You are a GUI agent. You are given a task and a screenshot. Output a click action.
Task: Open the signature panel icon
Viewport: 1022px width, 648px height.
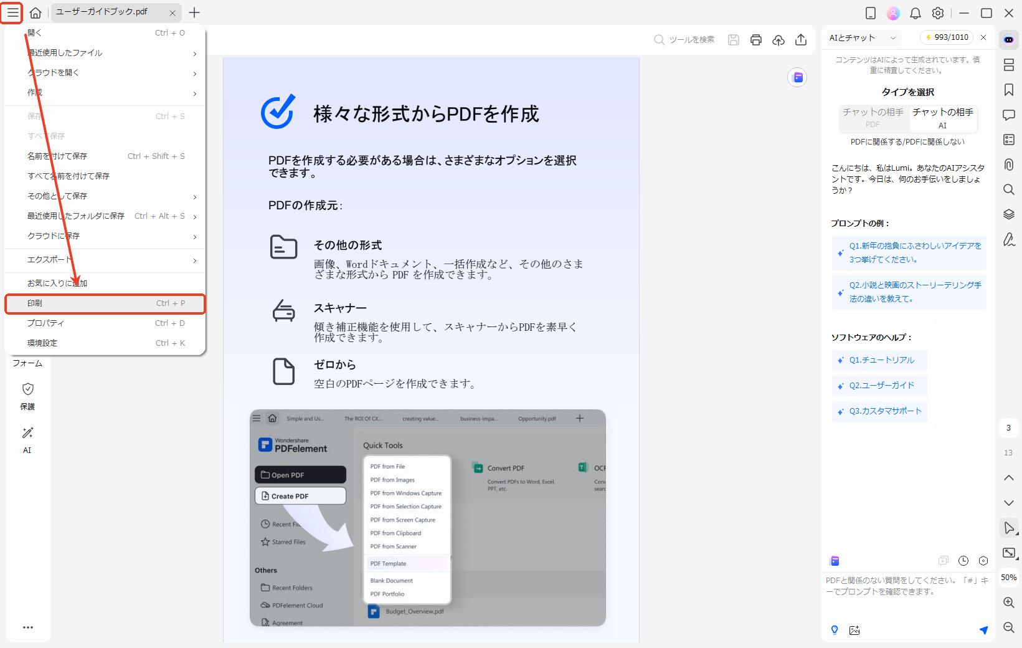1009,239
